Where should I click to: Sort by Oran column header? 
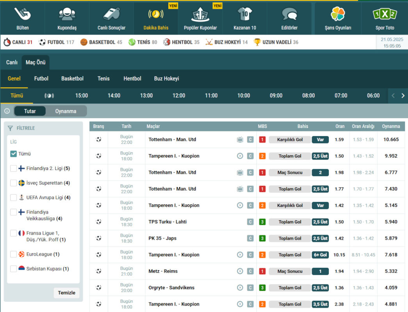pos(340,126)
